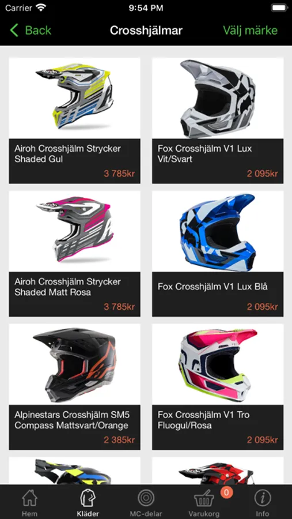Open the MC-delar tire icon
This screenshot has height=519, width=292.
coord(146,498)
